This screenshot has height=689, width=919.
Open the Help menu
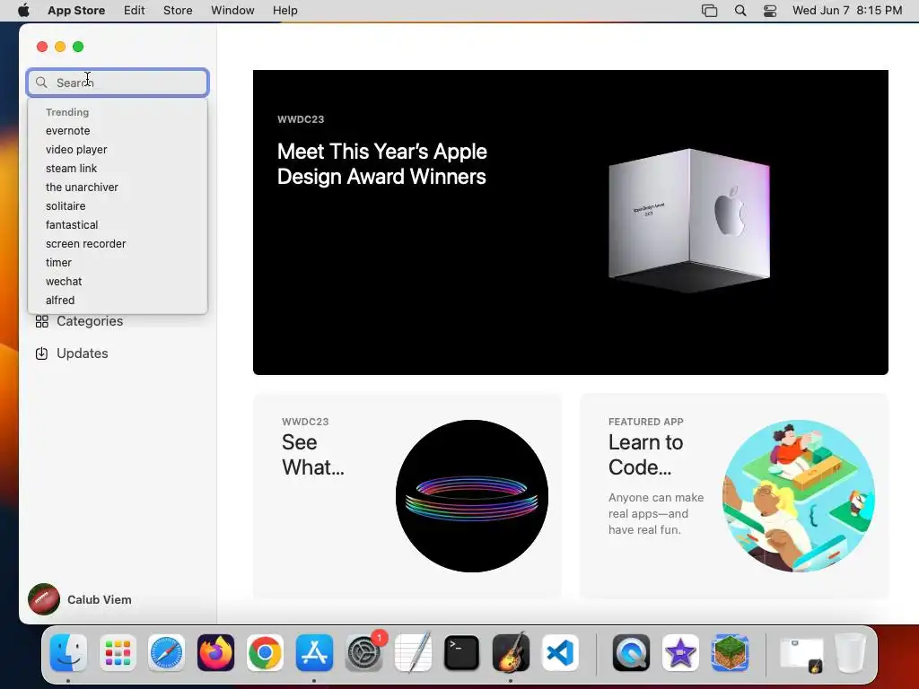pos(284,11)
